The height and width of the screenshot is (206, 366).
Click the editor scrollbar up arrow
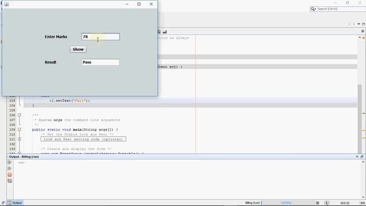[360, 38]
